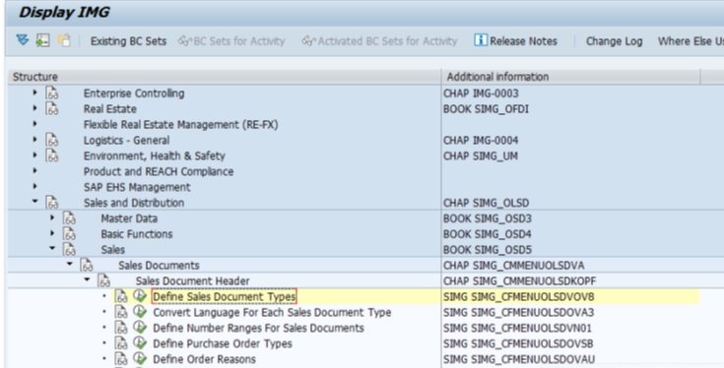Viewport: 724px width, 368px height.
Task: Expand the Real Estate node
Action: 35,108
